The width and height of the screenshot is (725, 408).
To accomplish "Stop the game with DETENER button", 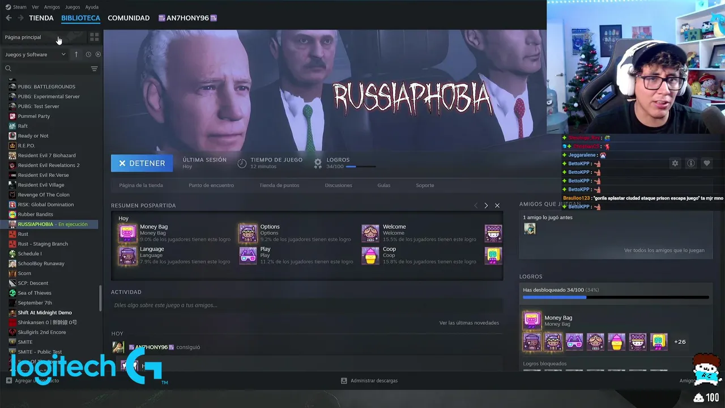I will tap(142, 163).
